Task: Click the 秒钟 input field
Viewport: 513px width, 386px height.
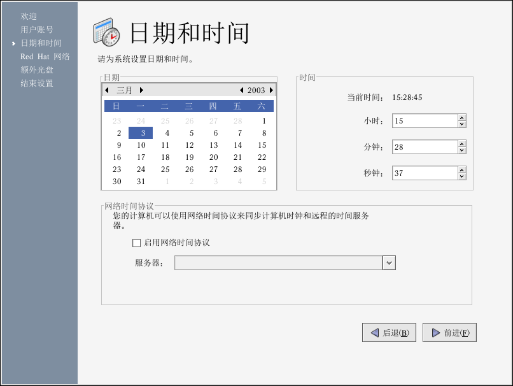Action: 425,173
